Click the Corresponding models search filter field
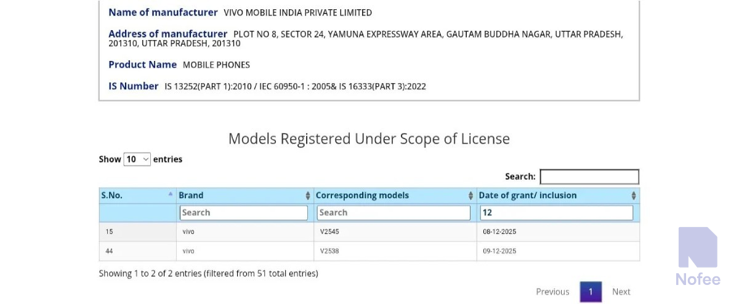The height and width of the screenshot is (304, 739). [x=393, y=212]
